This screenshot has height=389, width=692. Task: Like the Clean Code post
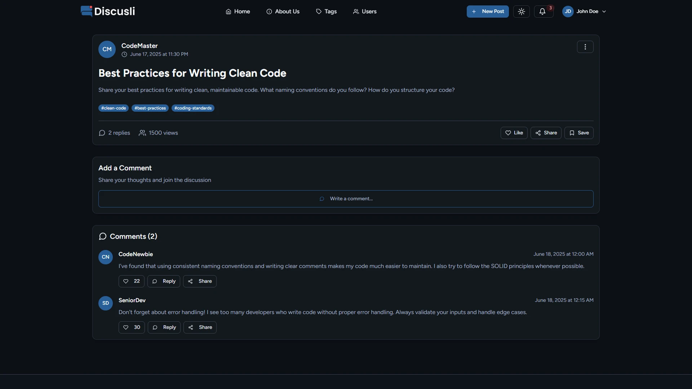[514, 133]
